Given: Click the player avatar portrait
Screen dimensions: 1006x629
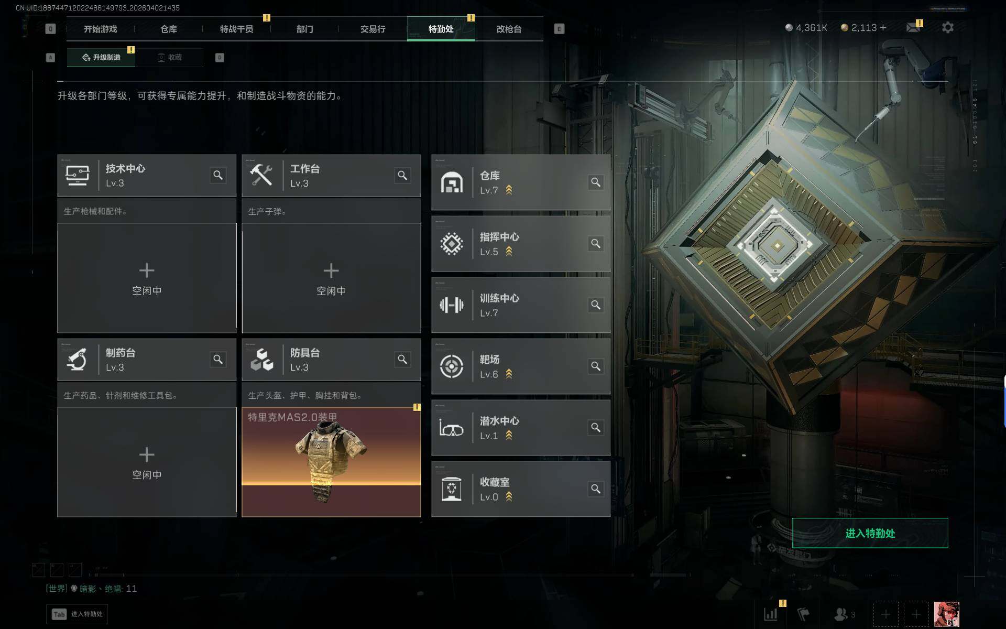Looking at the screenshot, I should 947,614.
